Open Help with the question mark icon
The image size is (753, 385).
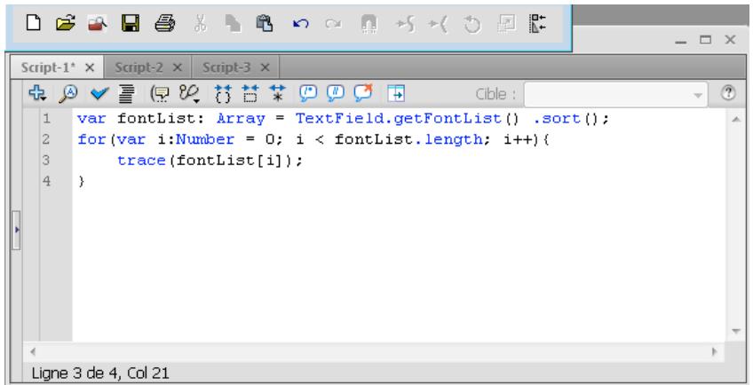728,92
